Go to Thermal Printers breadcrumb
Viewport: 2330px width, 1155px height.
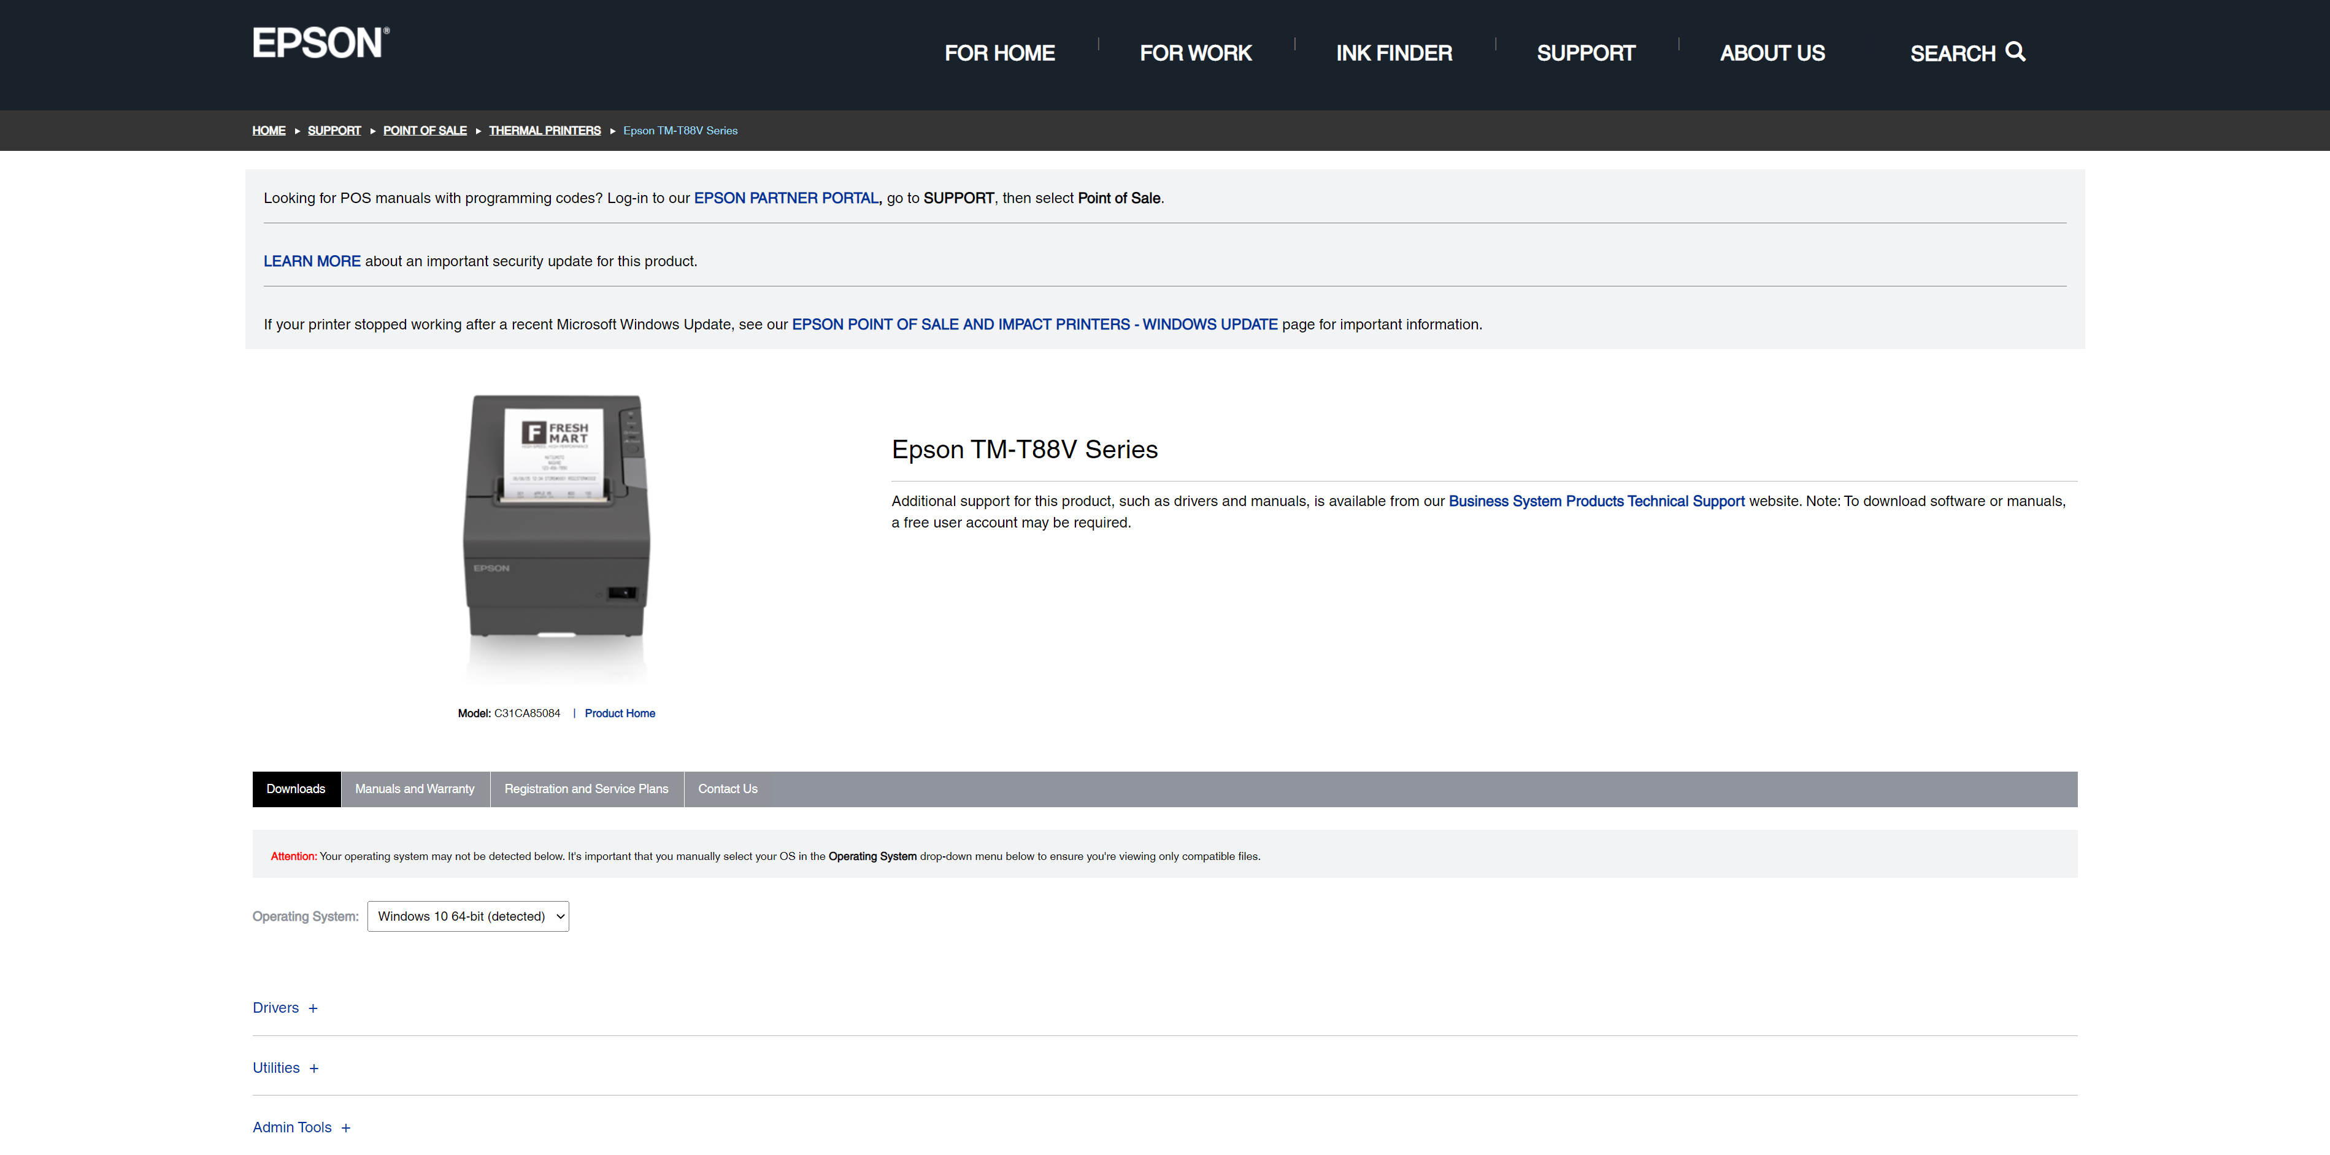click(x=545, y=131)
